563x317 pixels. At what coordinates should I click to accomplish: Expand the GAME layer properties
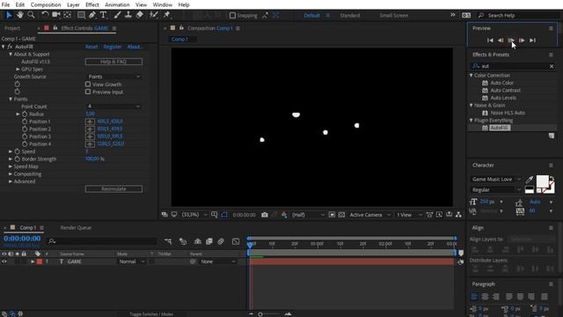[x=33, y=262]
